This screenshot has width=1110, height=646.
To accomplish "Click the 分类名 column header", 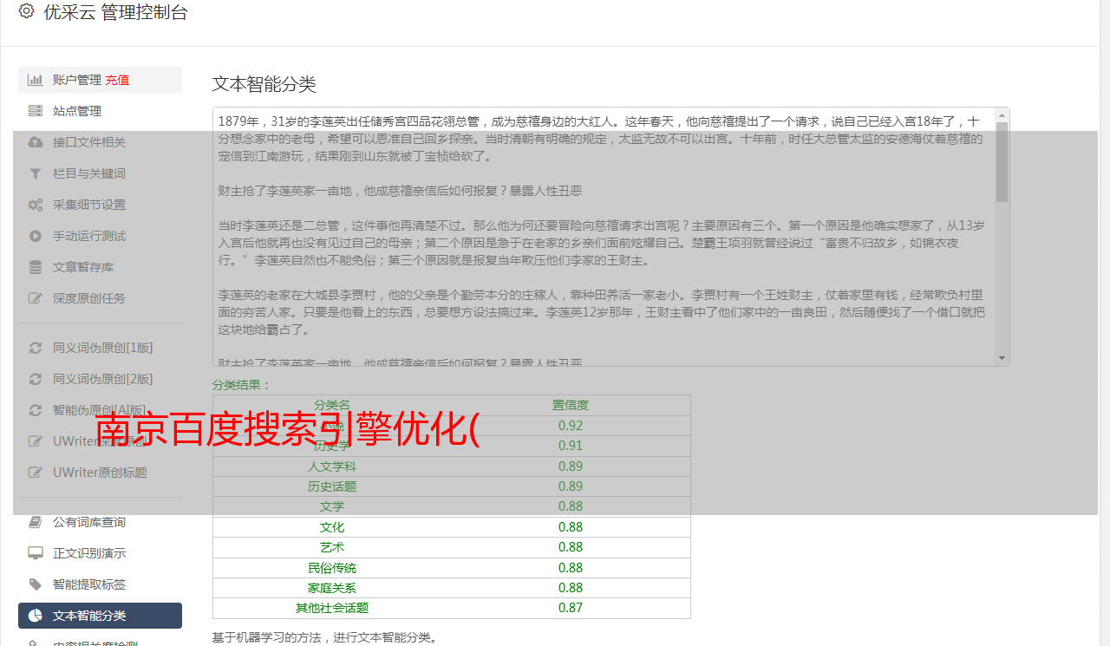I will point(332,405).
